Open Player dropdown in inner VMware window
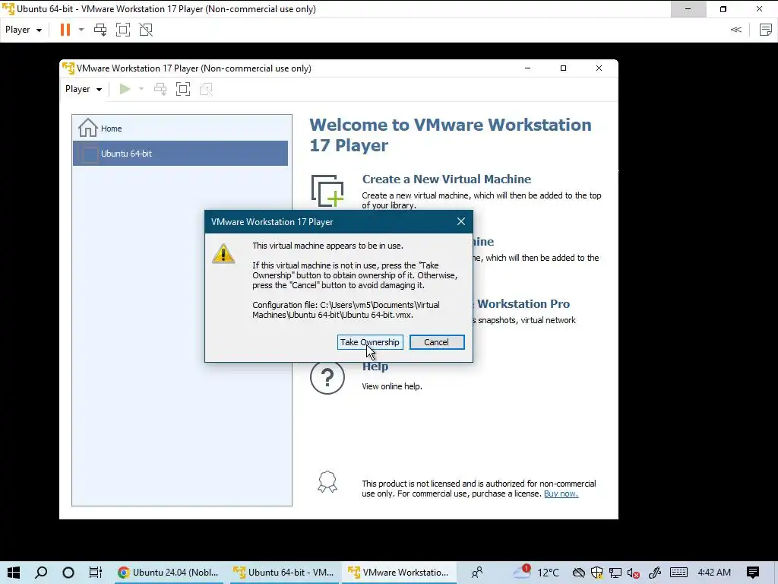 click(x=84, y=89)
